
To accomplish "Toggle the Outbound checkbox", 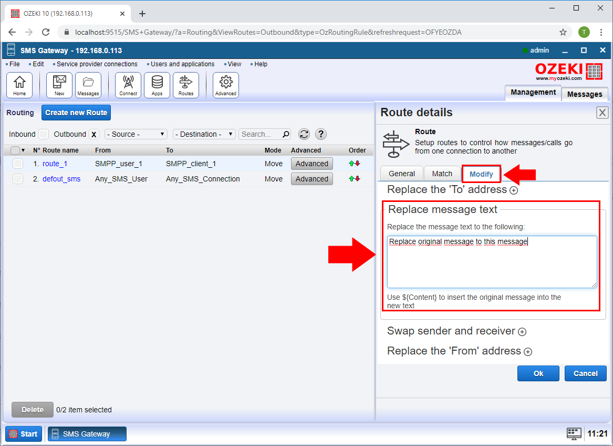I will tap(94, 134).
